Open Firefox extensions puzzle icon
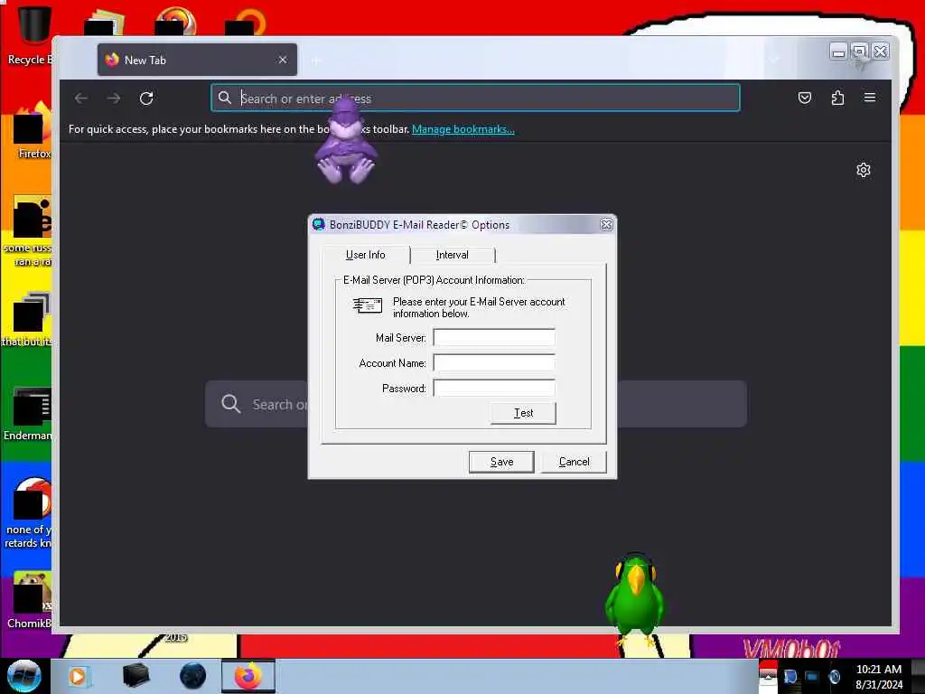Image resolution: width=925 pixels, height=694 pixels. (x=837, y=98)
